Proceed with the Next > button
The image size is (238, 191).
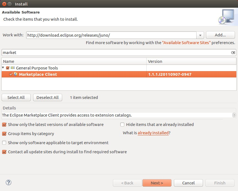click(x=157, y=183)
